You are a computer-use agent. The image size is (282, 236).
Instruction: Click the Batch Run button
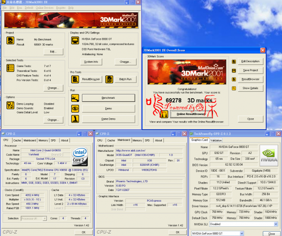126,79
